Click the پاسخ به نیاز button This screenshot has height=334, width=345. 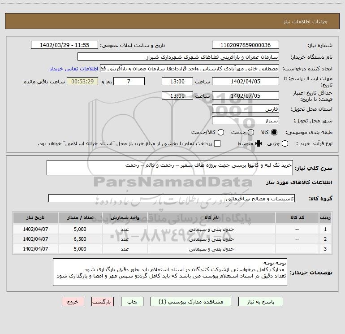point(261,302)
